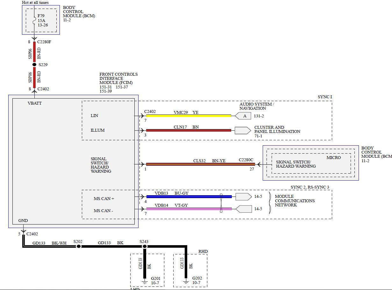This screenshot has height=290, width=392.
Task: Expand the SYNC I dashed region
Action: pyautogui.click(x=324, y=97)
